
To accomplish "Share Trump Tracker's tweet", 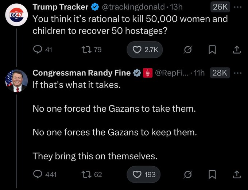I will [x=236, y=50].
